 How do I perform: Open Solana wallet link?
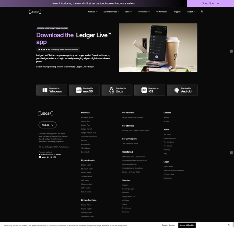(86, 173)
